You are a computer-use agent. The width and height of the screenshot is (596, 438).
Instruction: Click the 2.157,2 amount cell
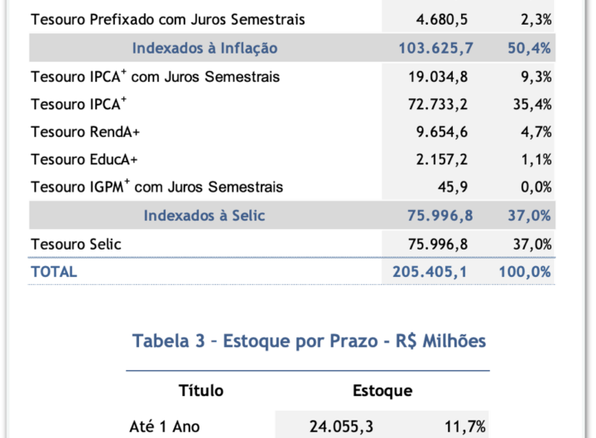tap(445, 159)
